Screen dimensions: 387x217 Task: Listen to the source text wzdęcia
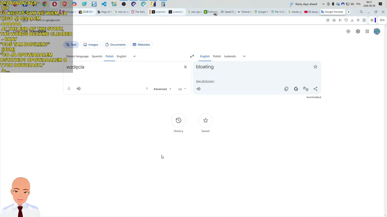tap(79, 89)
